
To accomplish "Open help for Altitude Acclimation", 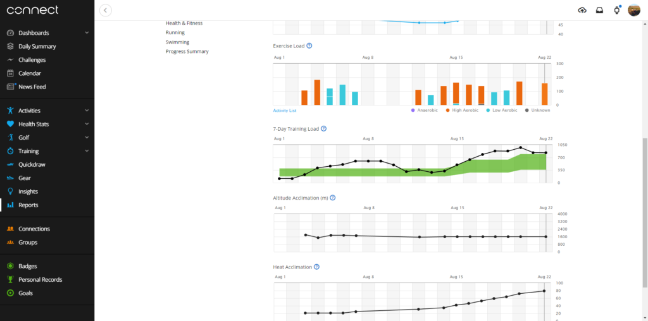I will click(333, 198).
